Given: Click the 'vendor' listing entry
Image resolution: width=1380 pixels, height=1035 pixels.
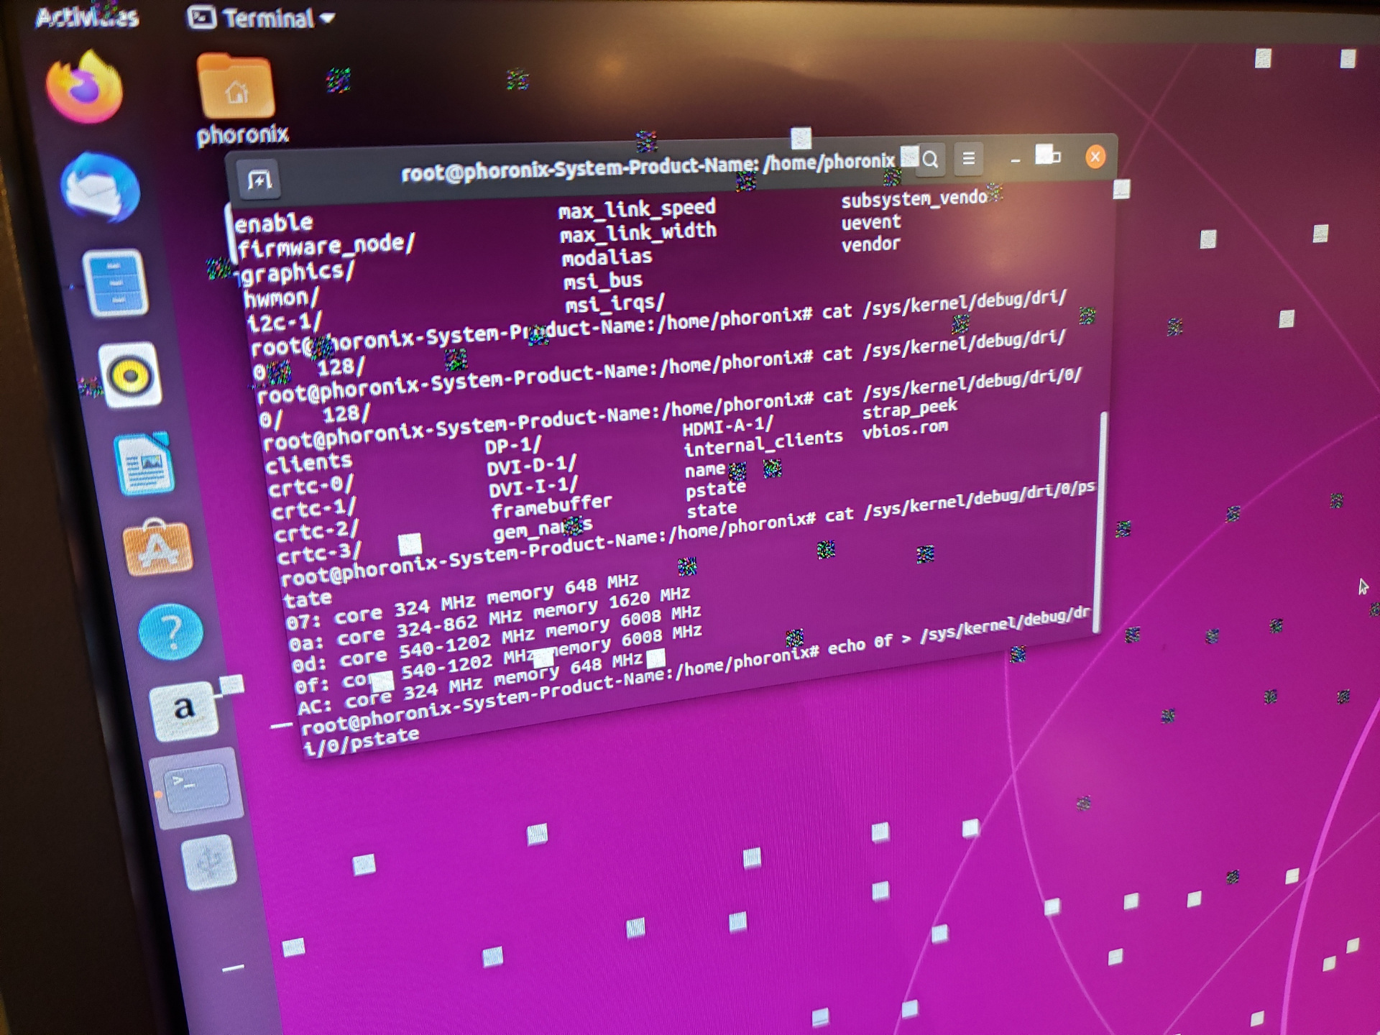Looking at the screenshot, I should tap(870, 244).
